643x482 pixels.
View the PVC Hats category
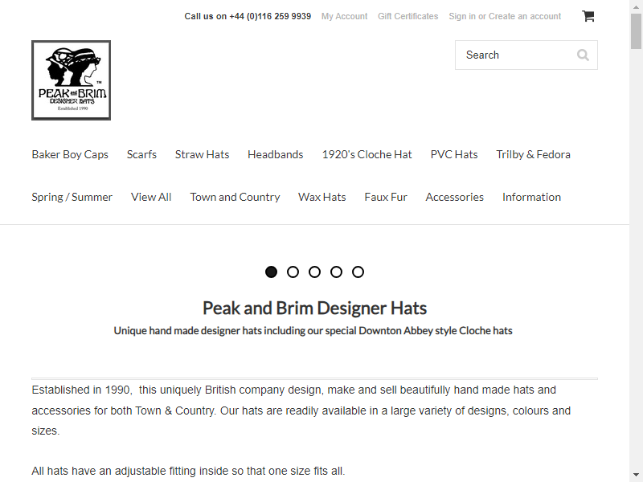pos(454,154)
